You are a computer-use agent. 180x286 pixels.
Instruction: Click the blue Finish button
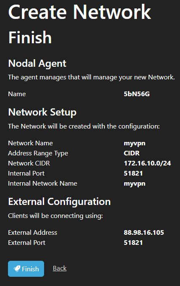[26, 269]
